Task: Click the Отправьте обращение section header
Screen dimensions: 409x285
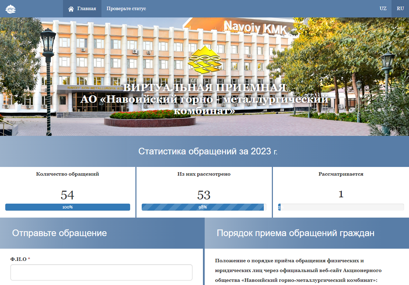Action: click(59, 233)
